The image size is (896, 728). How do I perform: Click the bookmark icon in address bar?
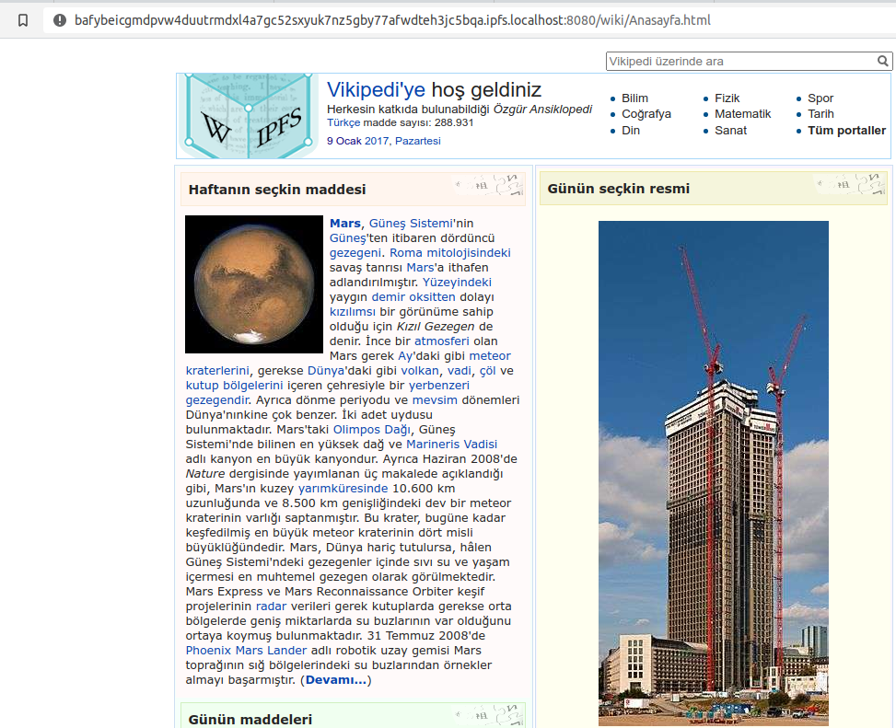[x=23, y=19]
